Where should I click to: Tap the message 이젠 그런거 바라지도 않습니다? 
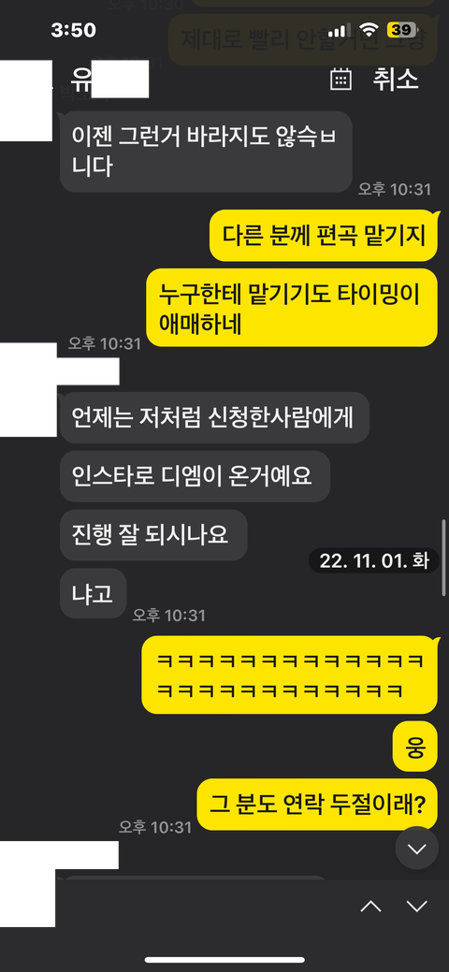pos(206,152)
